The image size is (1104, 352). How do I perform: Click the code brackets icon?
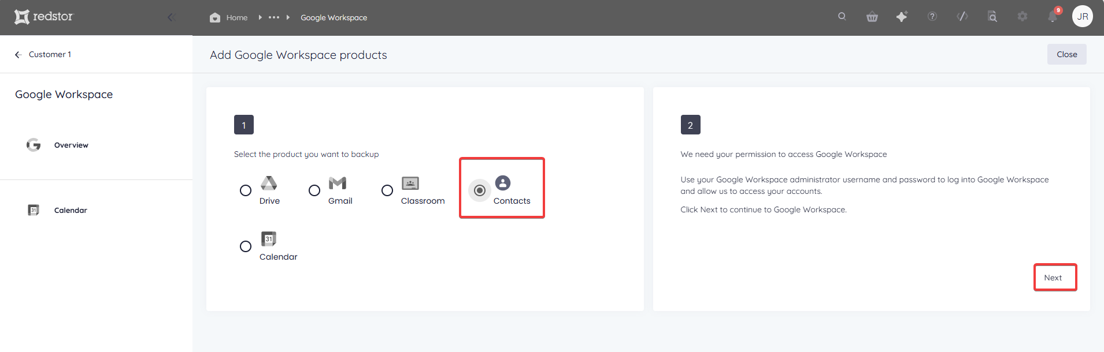[962, 17]
